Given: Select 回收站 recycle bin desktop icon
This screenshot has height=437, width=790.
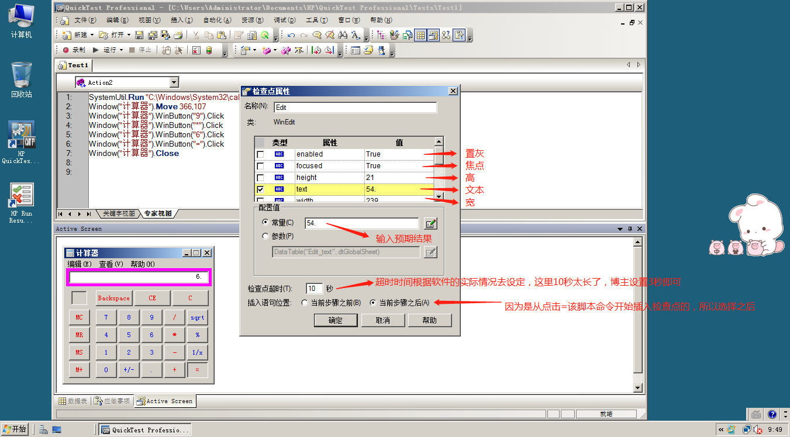Looking at the screenshot, I should pos(22,80).
